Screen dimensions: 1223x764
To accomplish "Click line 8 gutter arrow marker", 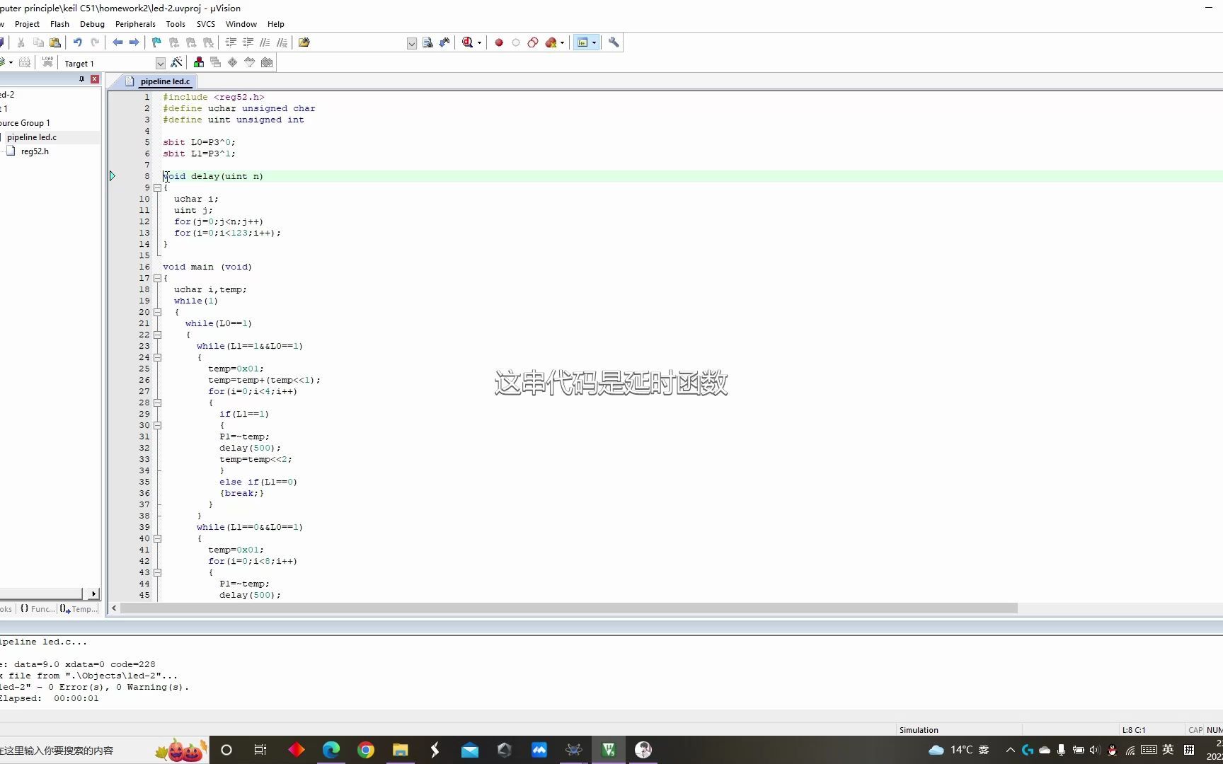I will pos(112,176).
